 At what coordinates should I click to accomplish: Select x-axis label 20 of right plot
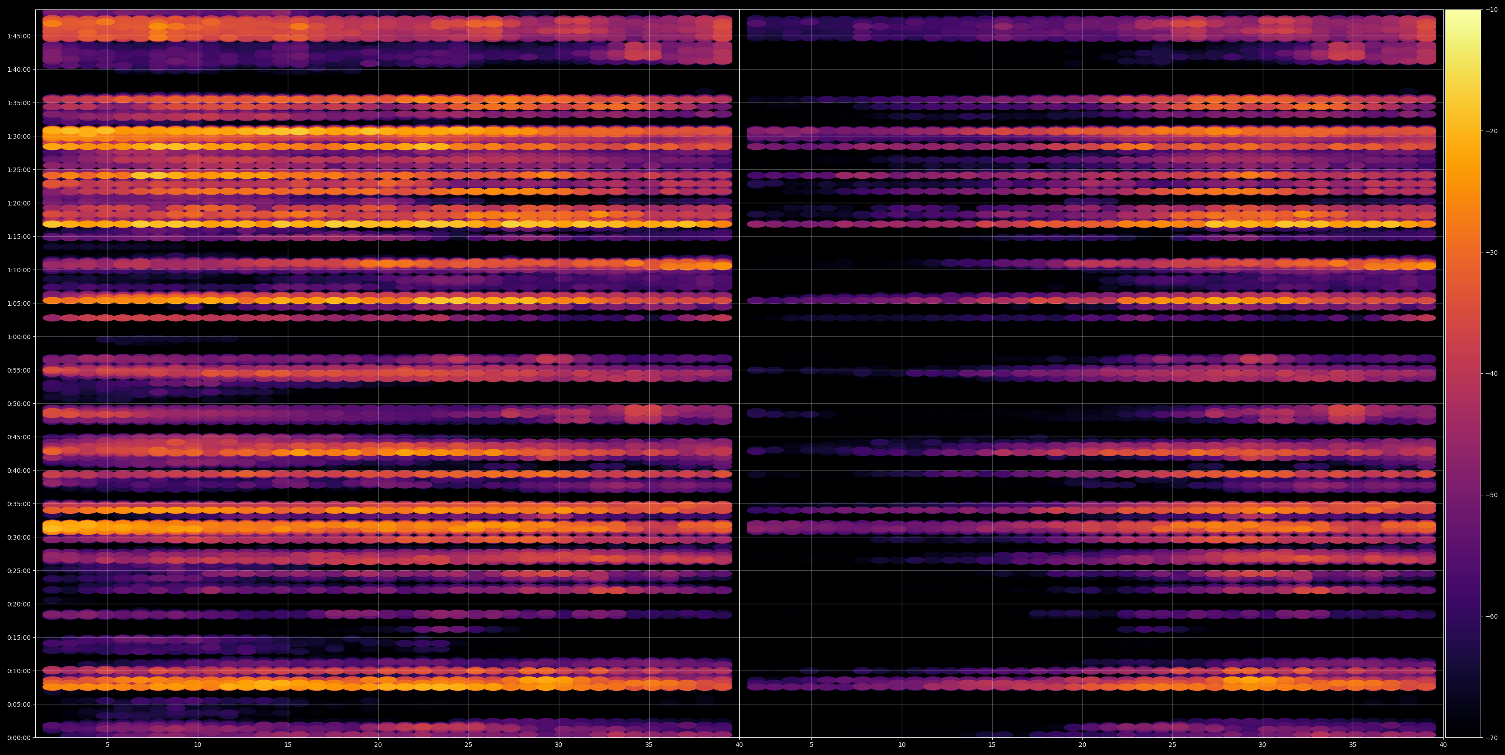click(x=1082, y=745)
